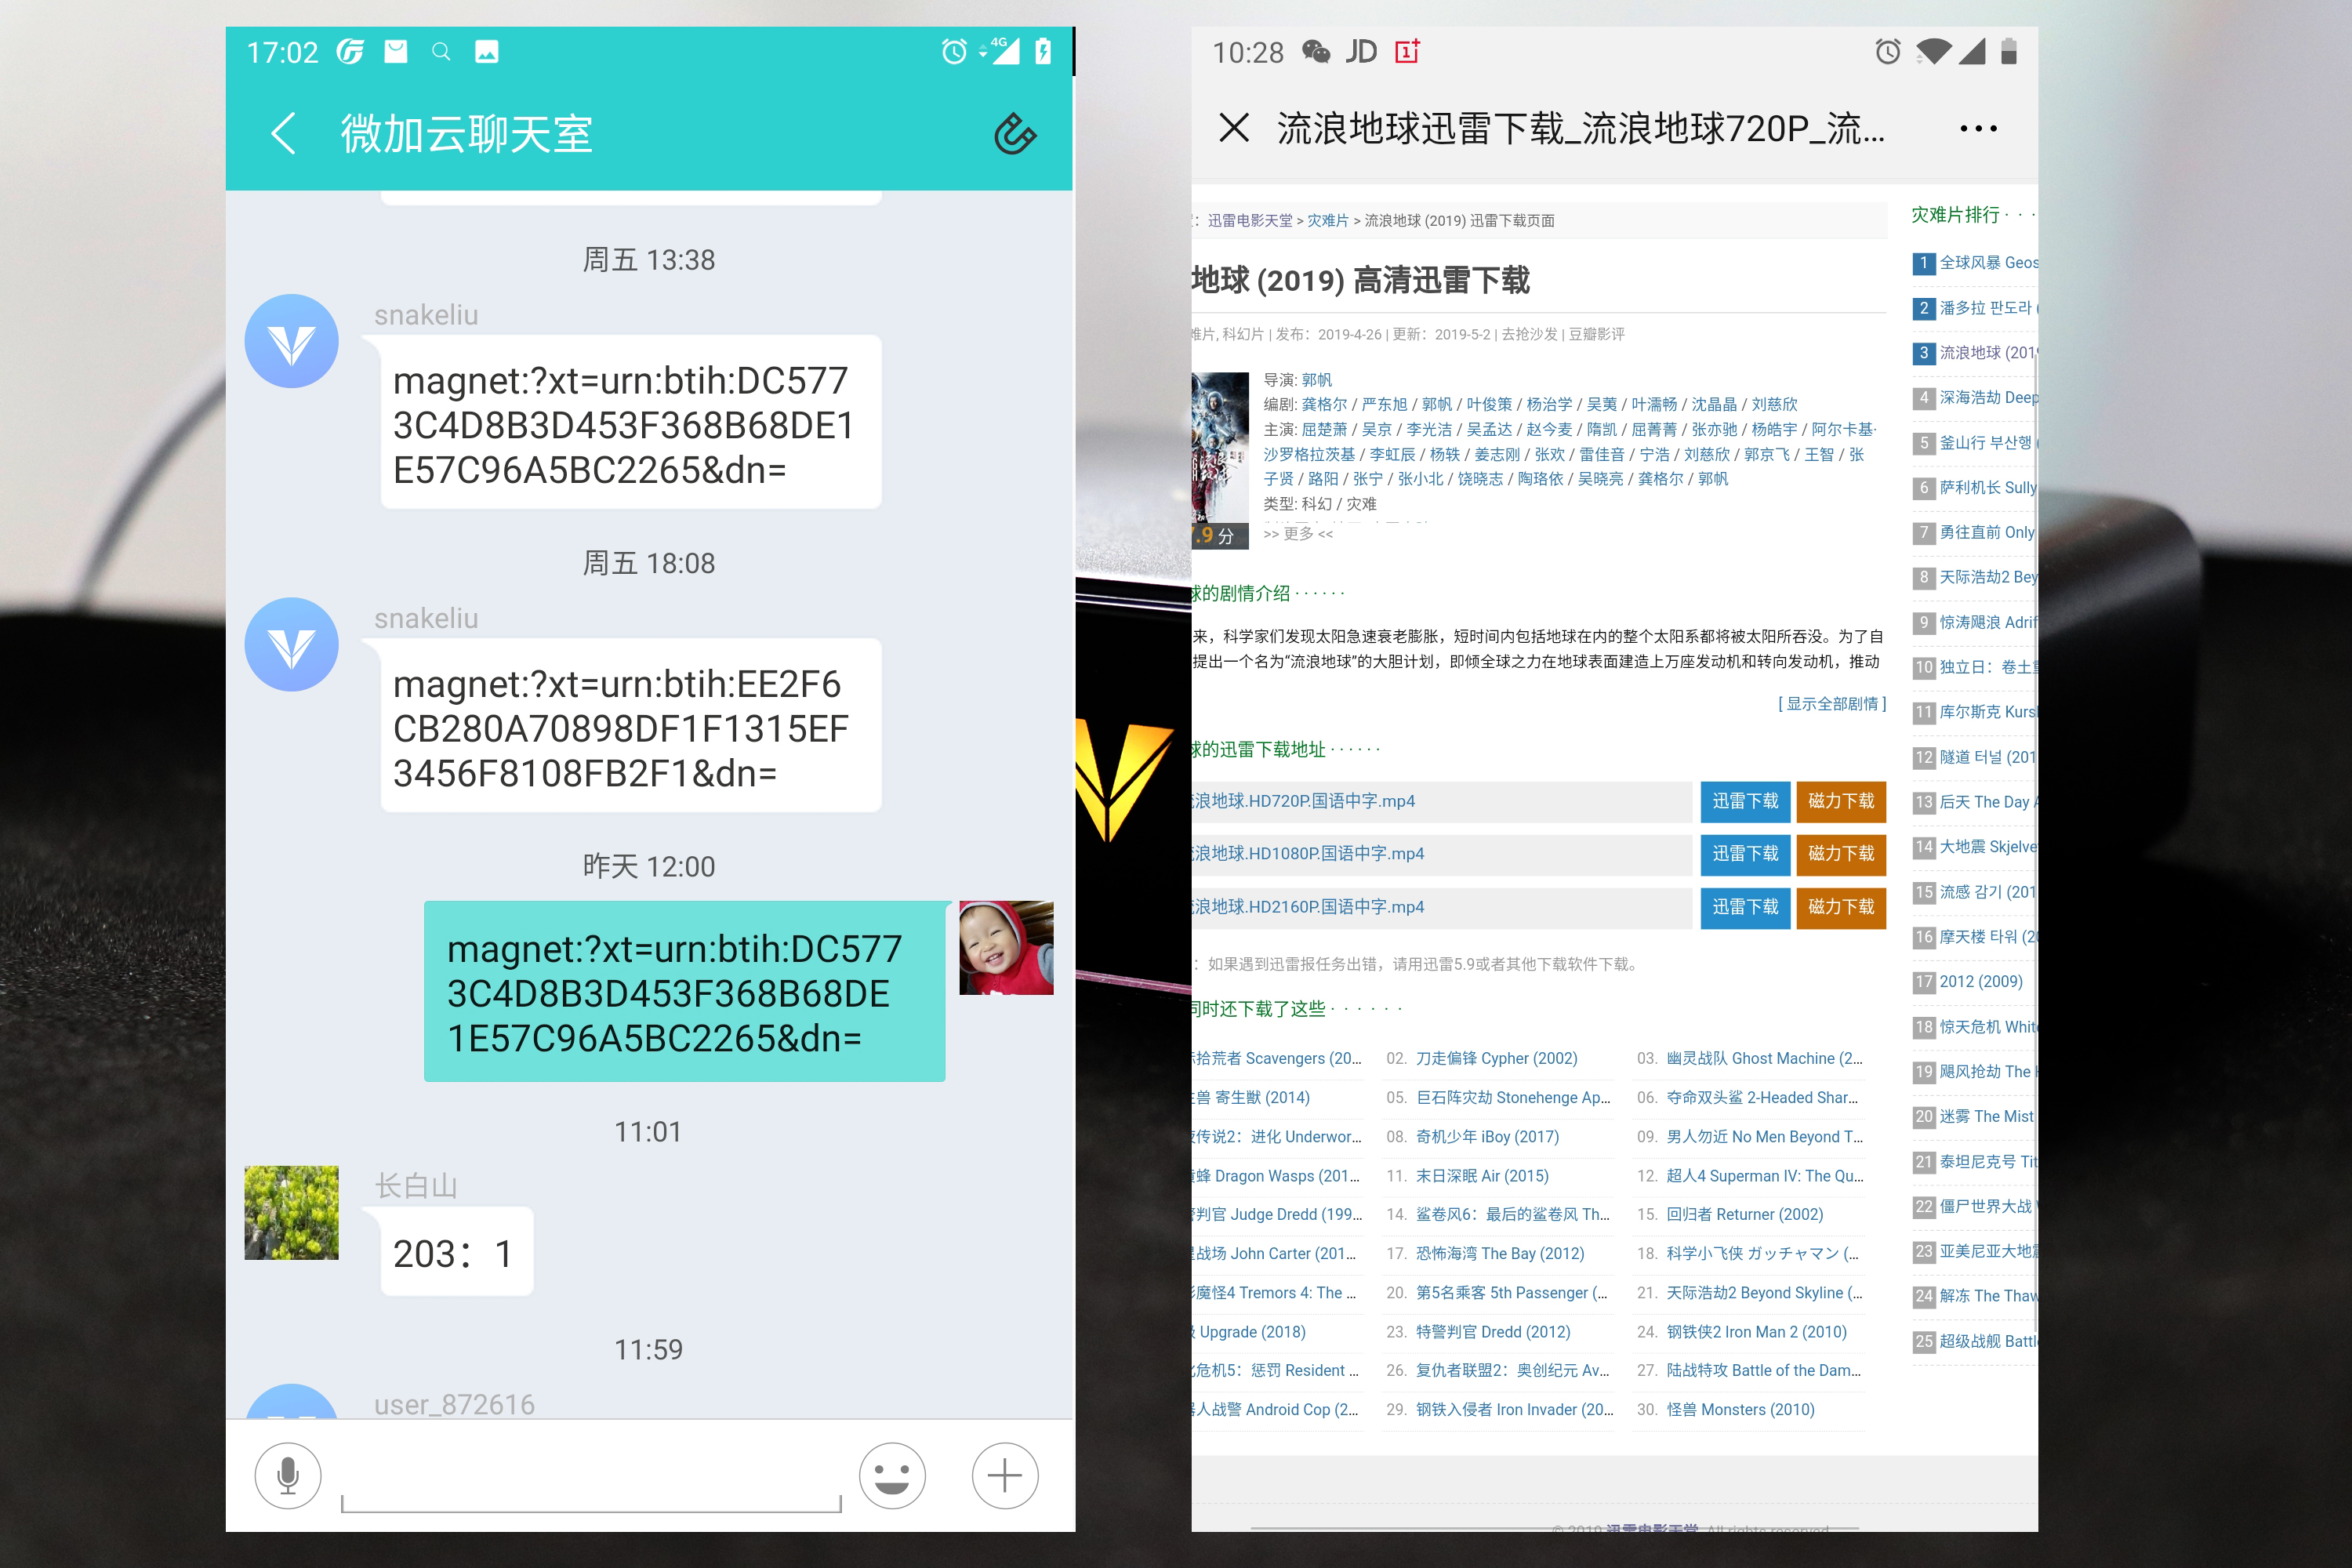The image size is (2352, 1568).
Task: Open ranked item 1 全球风暴
Action: click(1988, 263)
